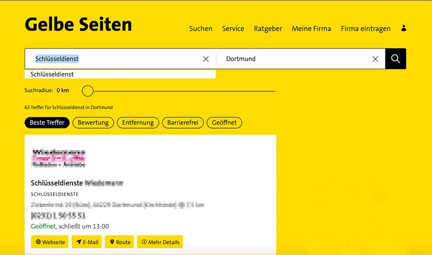Go to Gelbe Seiten homepage logo
Image resolution: width=432 pixels, height=255 pixels.
tap(78, 25)
